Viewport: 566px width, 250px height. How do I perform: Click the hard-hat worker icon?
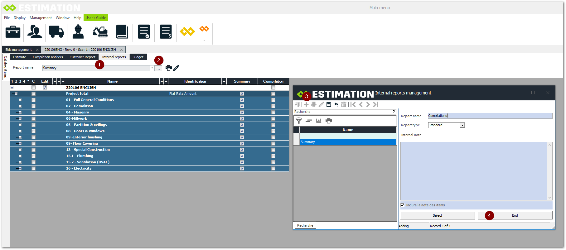pyautogui.click(x=78, y=31)
